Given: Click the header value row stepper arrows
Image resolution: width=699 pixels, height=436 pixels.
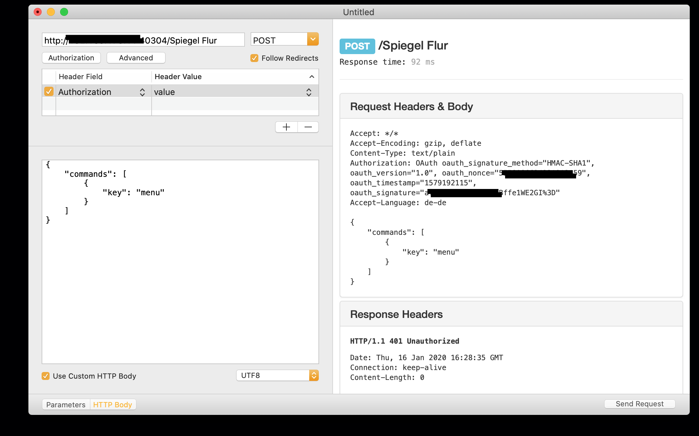Looking at the screenshot, I should tap(309, 92).
